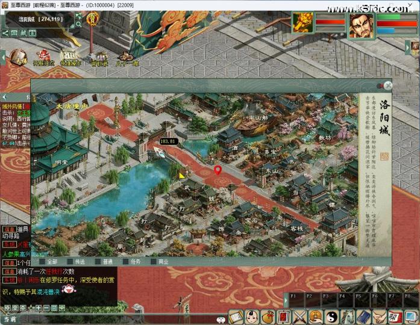
Task: Select the F4 hotkey slot
Action: tap(345, 300)
